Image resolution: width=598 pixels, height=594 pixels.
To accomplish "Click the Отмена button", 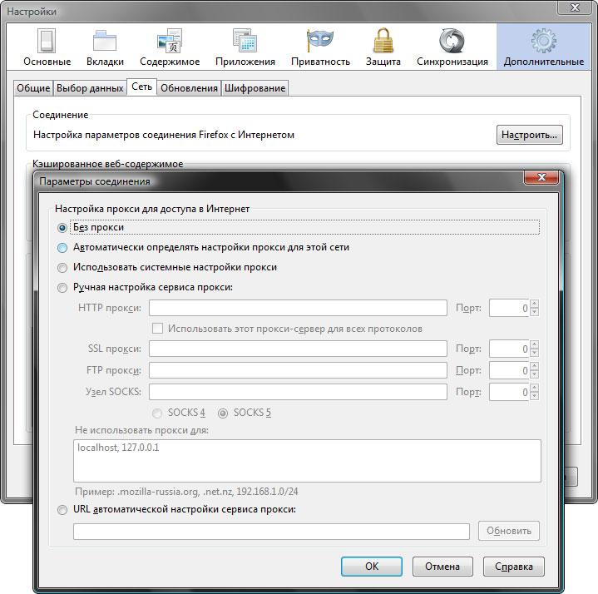I will point(442,567).
